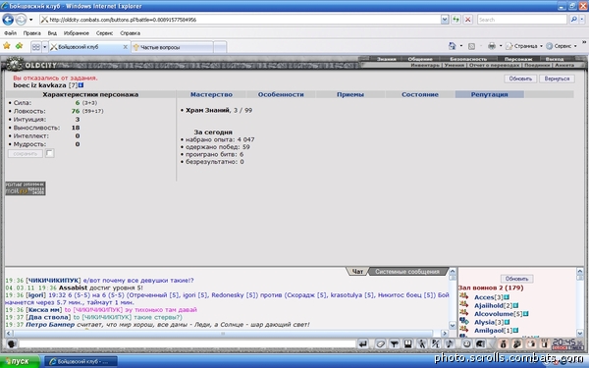Open the address bar history dropdown
Image resolution: width=589 pixels, height=368 pixels.
445,20
